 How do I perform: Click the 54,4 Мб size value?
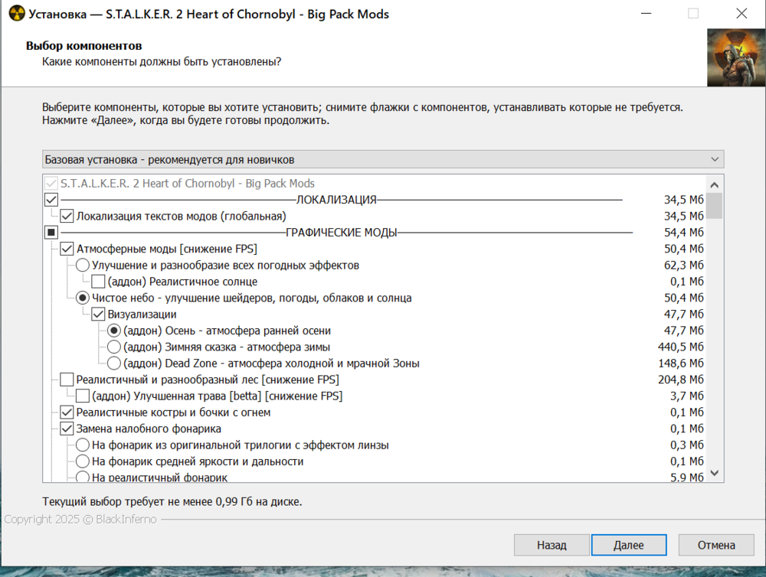coord(683,233)
